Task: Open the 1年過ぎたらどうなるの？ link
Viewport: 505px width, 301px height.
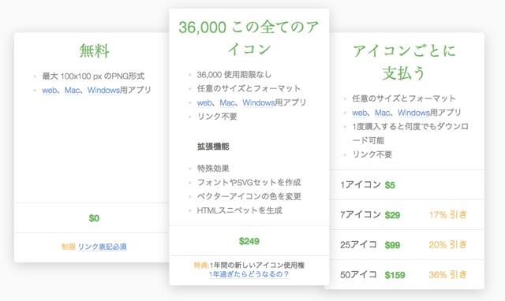Action: point(249,274)
